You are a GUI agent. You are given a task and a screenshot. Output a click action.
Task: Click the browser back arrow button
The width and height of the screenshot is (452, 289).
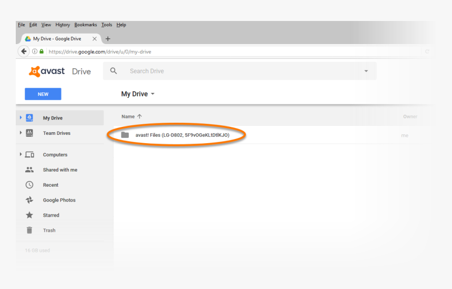(24, 51)
